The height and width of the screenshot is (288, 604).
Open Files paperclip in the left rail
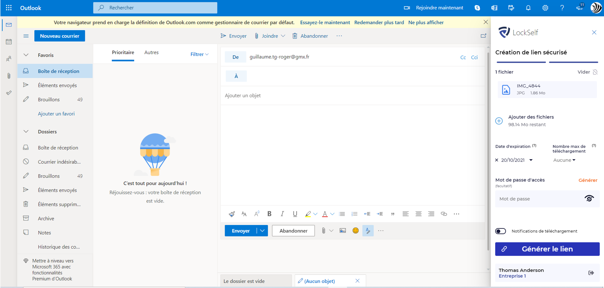9,76
